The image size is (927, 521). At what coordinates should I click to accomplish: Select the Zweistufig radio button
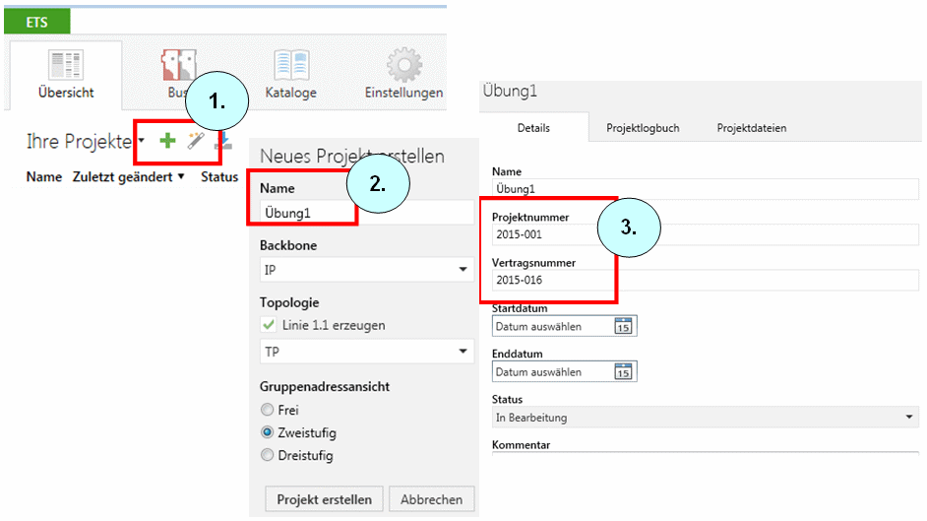click(x=267, y=432)
